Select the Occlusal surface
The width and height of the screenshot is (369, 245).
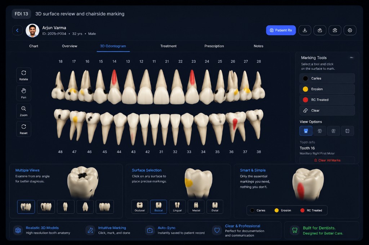pos(140,207)
